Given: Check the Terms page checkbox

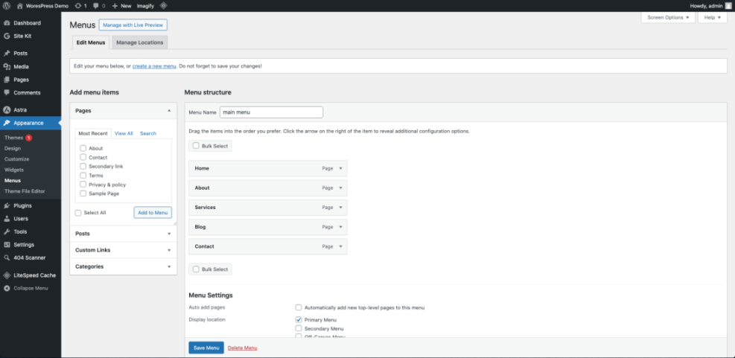Looking at the screenshot, I should click(x=83, y=175).
